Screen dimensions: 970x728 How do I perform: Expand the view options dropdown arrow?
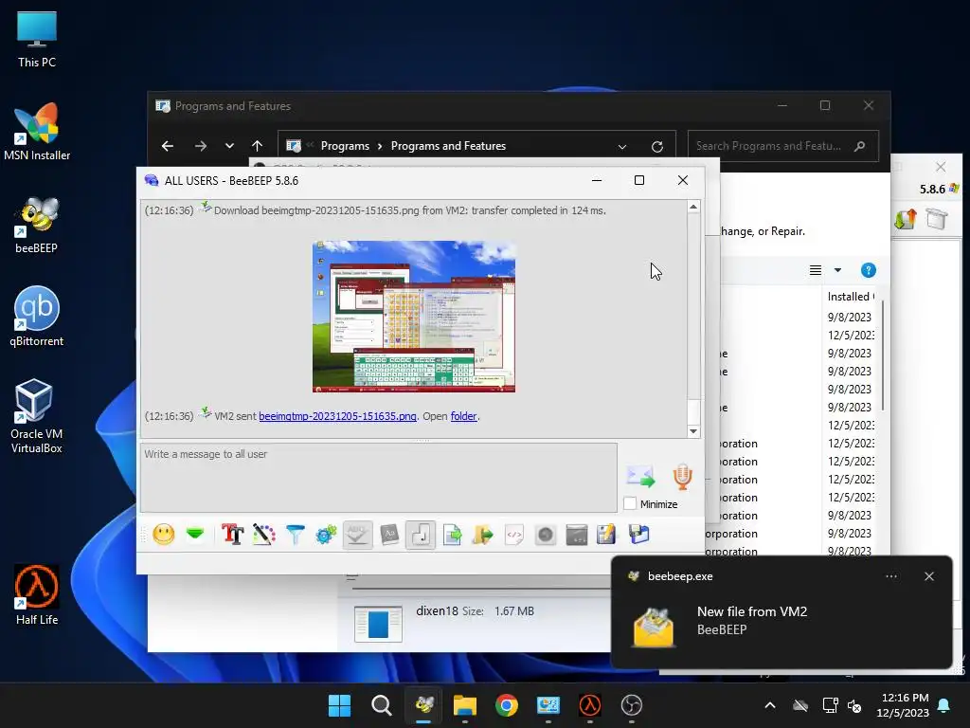[x=837, y=270]
